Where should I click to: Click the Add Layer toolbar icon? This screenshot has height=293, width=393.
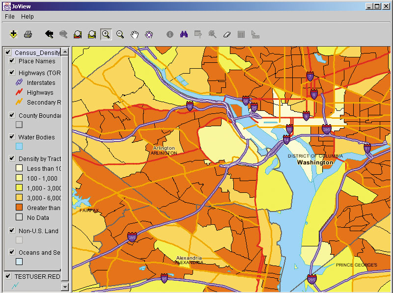click(14, 34)
